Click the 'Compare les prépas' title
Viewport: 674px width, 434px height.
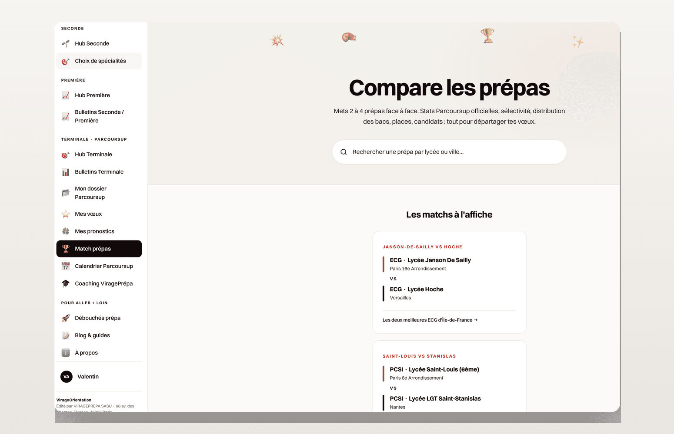[x=449, y=88]
